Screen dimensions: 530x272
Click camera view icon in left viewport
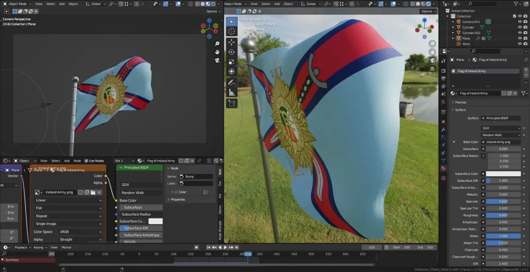(x=217, y=60)
